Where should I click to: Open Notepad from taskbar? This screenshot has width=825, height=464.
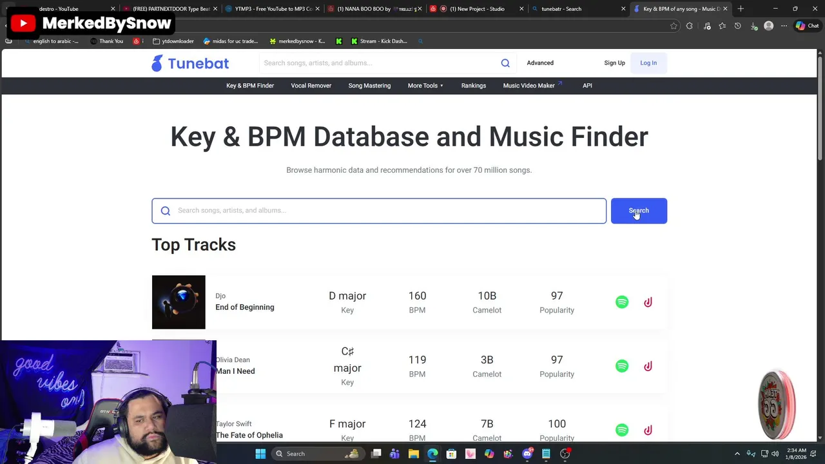(546, 454)
